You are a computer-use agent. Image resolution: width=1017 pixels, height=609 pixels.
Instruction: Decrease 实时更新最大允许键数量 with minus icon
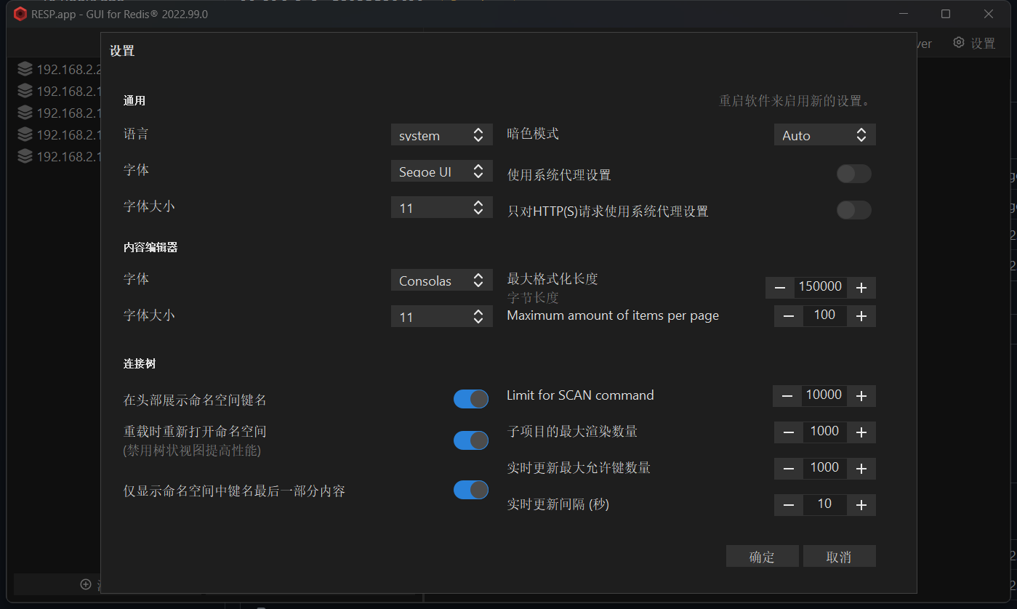tap(789, 469)
